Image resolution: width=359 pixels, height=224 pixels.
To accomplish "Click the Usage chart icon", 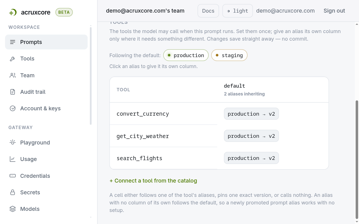I will tap(13, 159).
